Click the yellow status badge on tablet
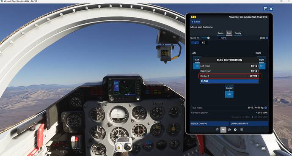 (x=193, y=17)
